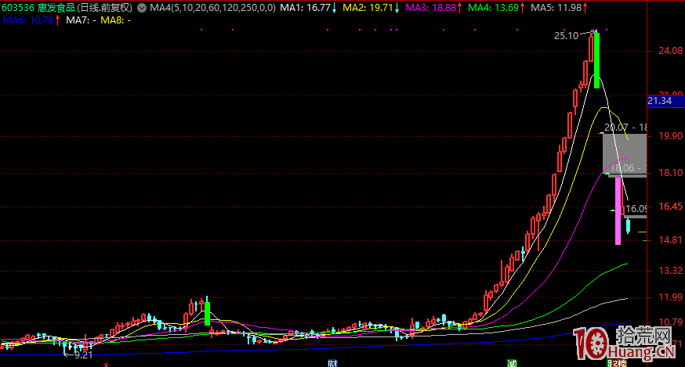
Task: Click the red up-arrow event marker at bottom
Action: point(106,365)
